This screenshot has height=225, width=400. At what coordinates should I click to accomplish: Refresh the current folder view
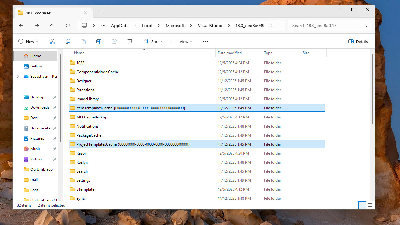point(67,26)
